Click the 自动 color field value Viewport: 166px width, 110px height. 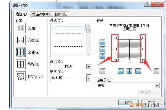point(68,67)
